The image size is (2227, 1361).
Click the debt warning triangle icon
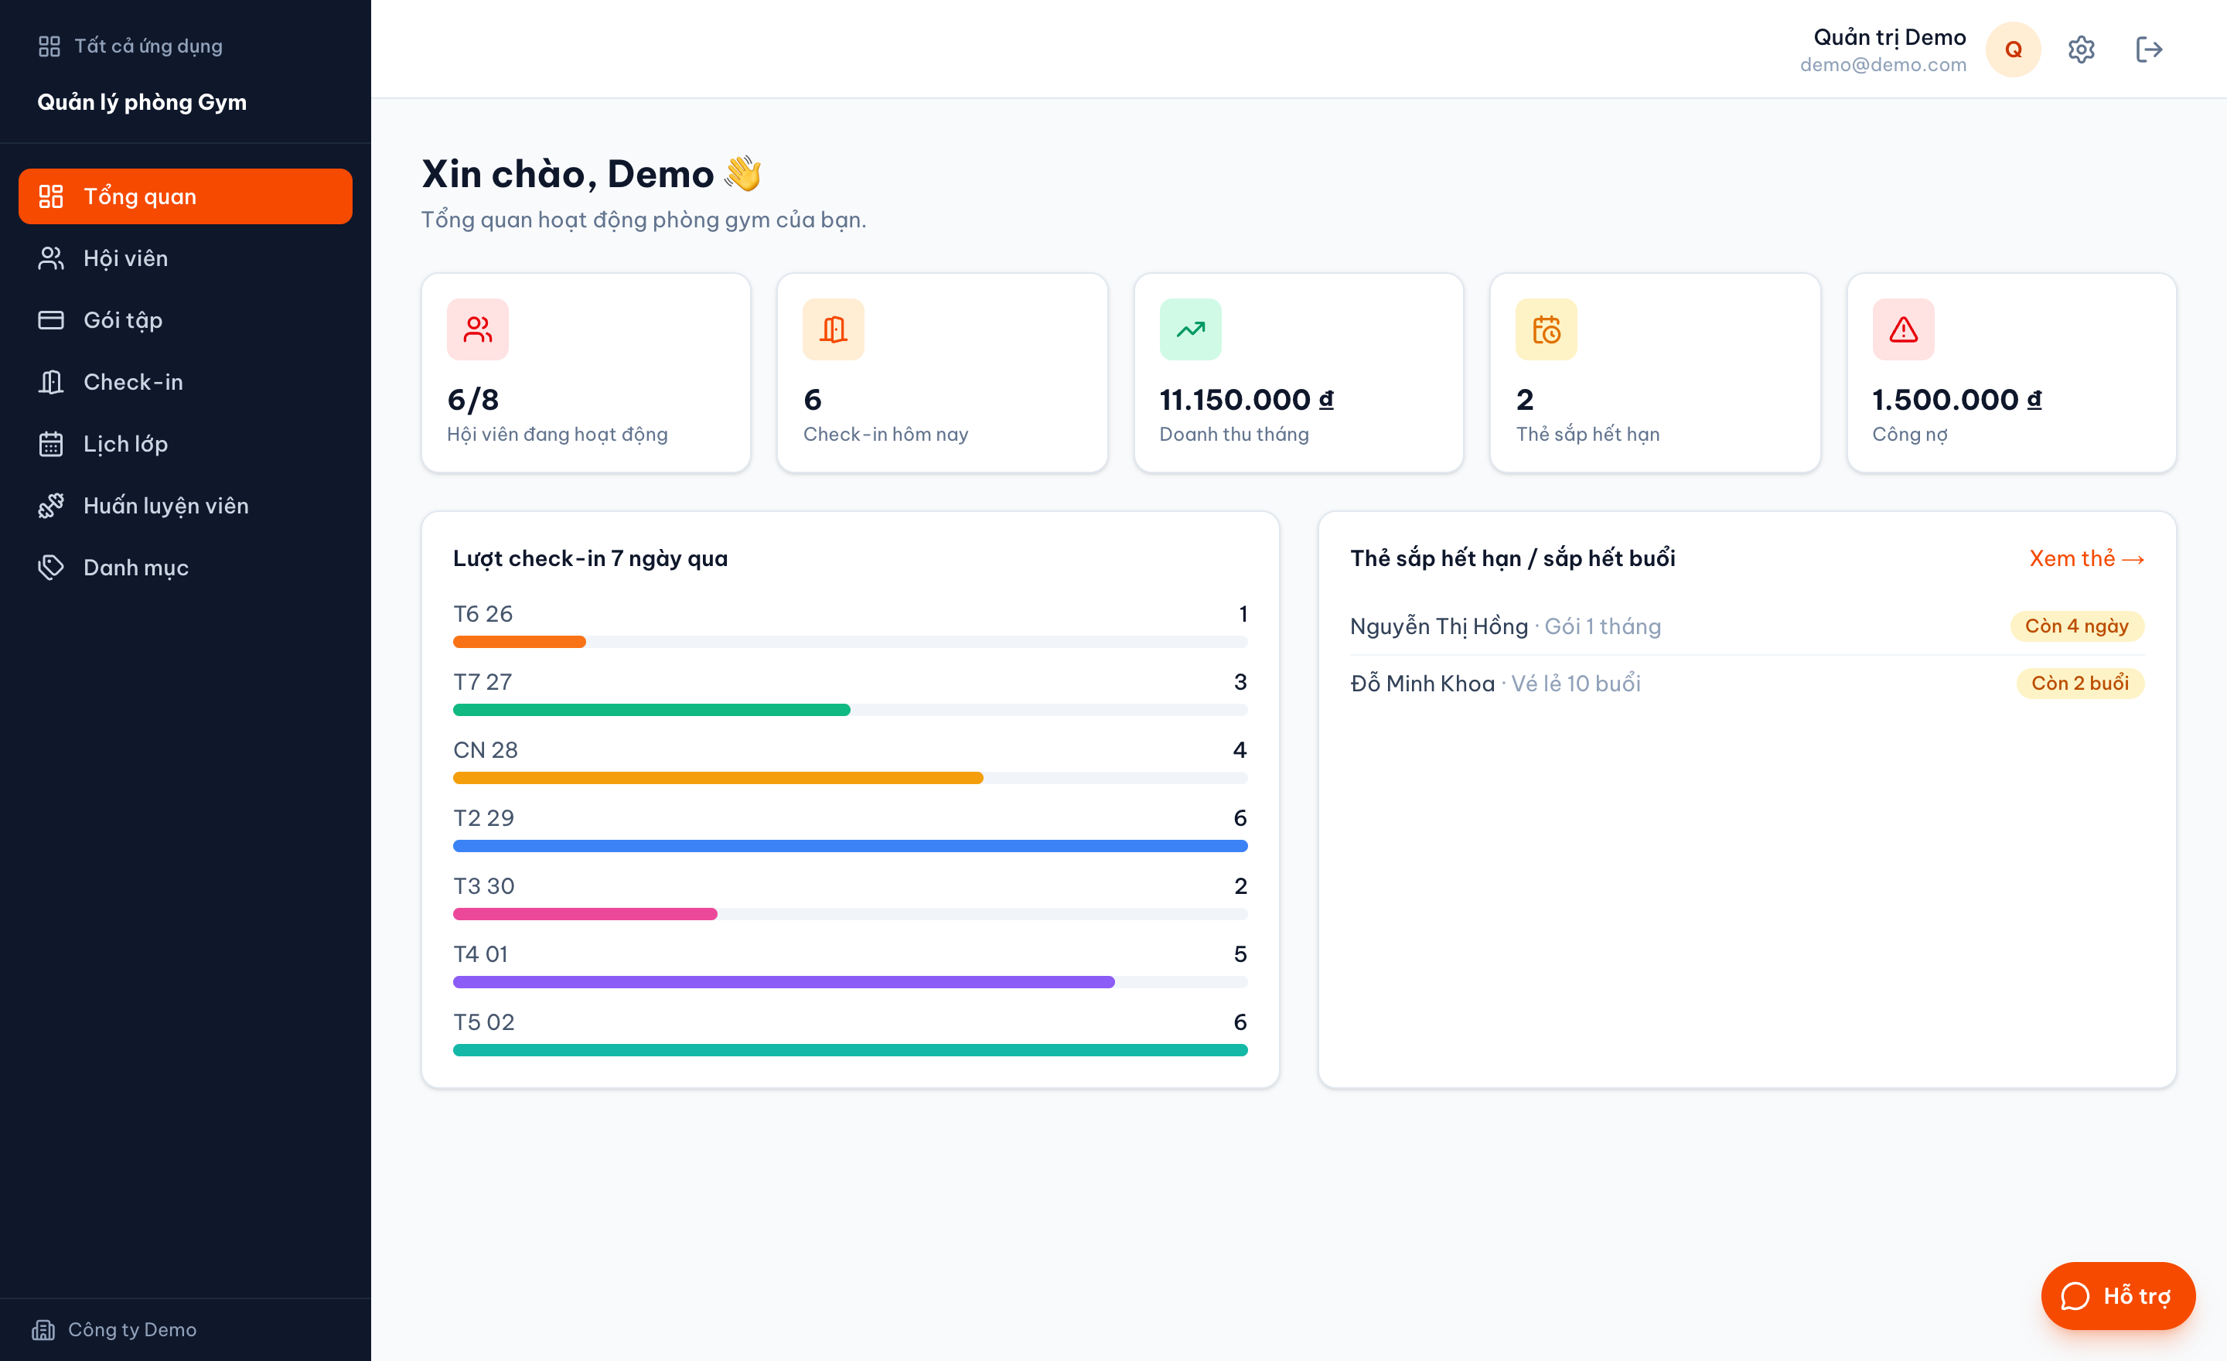point(1904,330)
